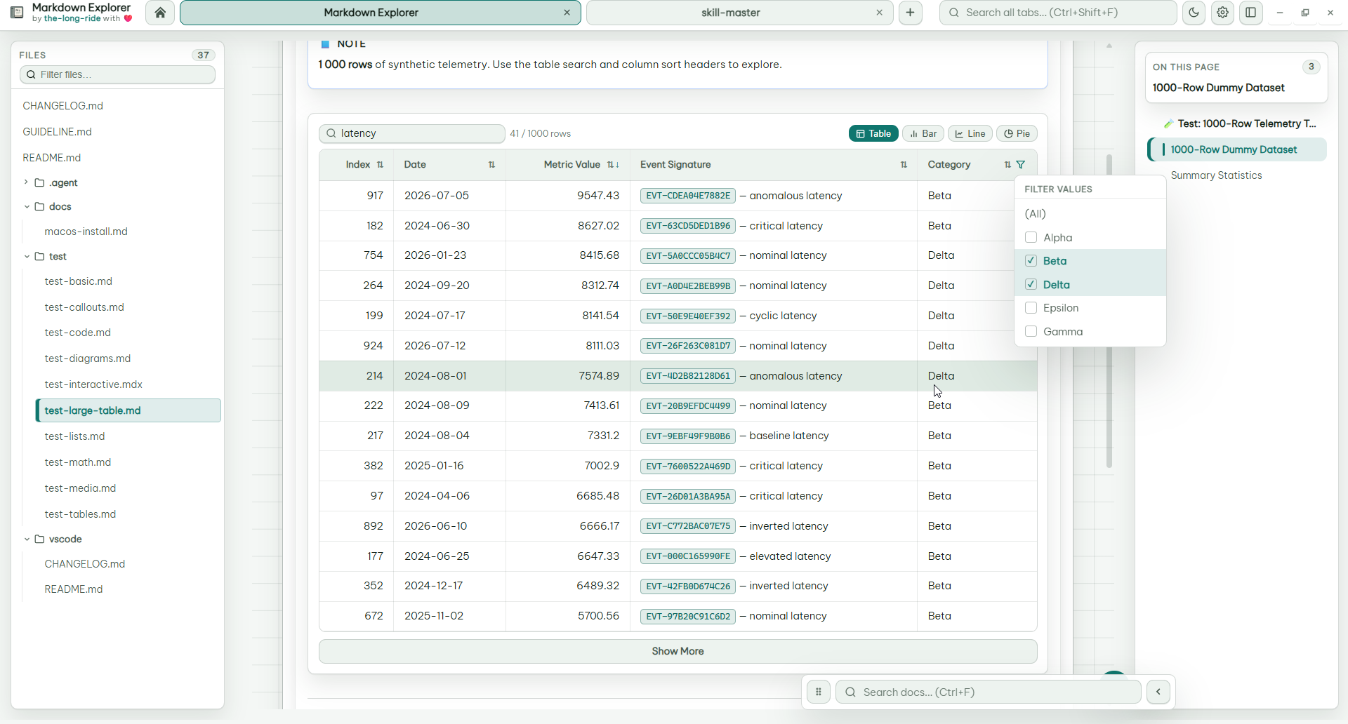
Task: Uncheck the Delta filter checkbox
Action: coord(1031,284)
